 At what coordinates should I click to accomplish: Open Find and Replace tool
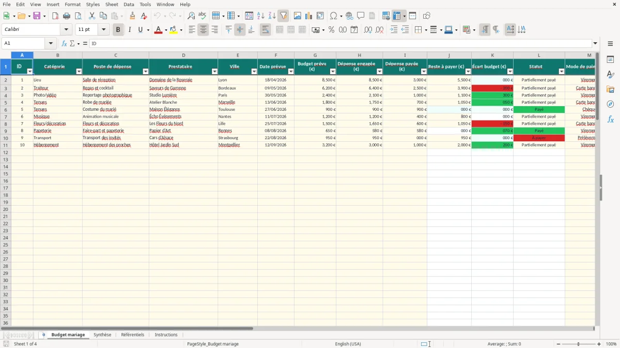191,16
